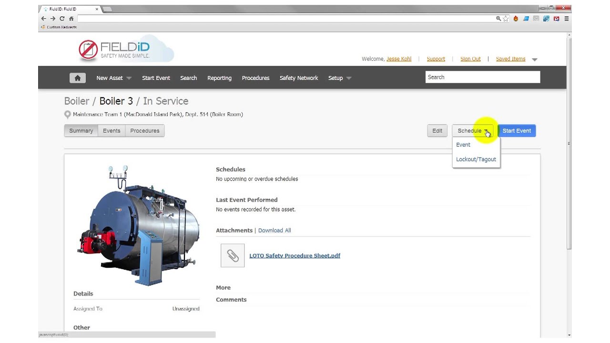Open the Chrome hamburger menu

[567, 19]
